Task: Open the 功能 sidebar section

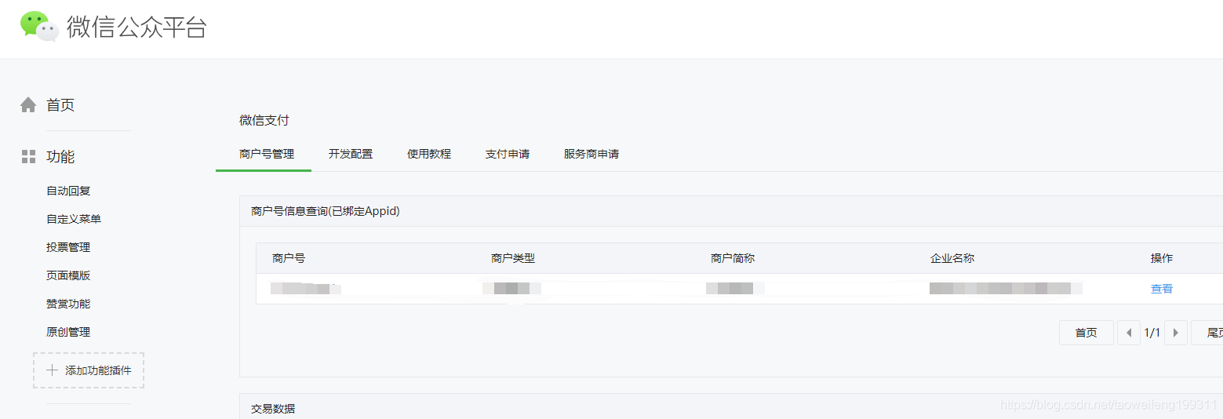Action: coord(60,157)
